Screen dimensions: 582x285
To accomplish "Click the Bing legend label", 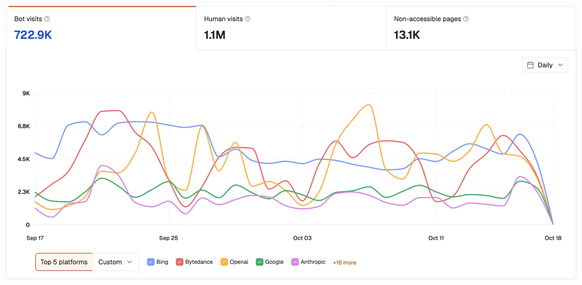I will (x=162, y=262).
